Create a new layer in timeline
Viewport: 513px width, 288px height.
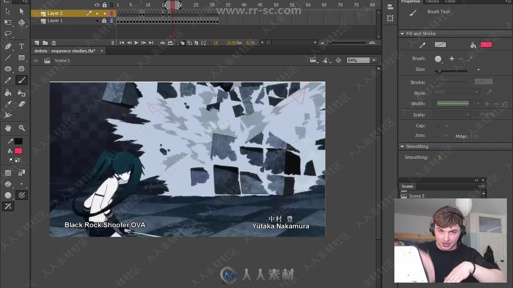[x=37, y=43]
